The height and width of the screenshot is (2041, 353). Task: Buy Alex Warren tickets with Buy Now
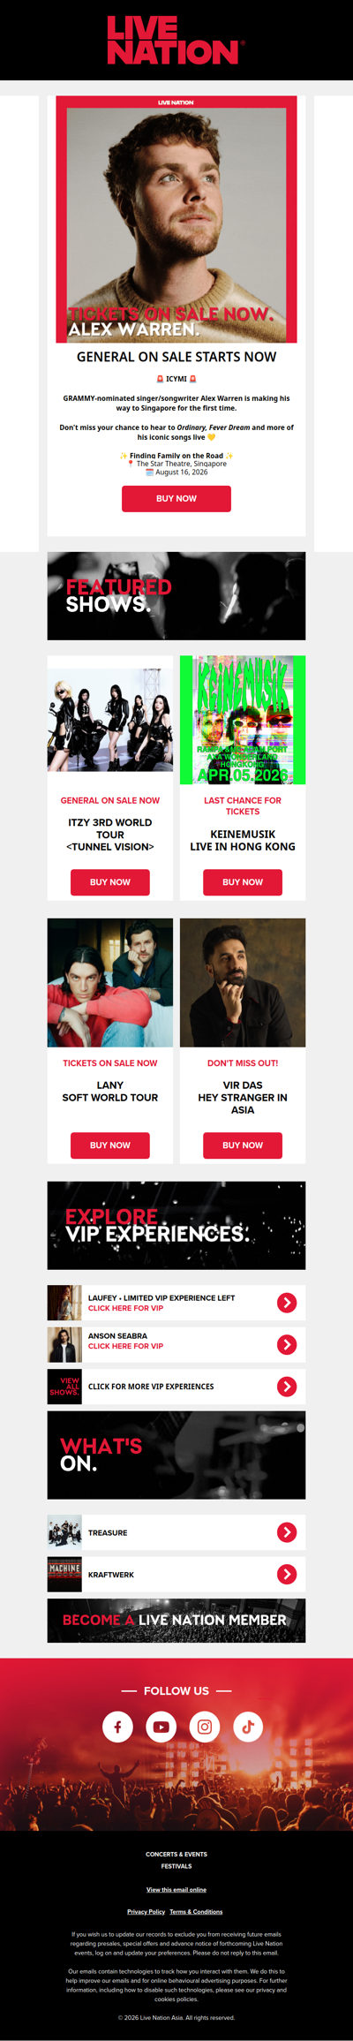(176, 498)
